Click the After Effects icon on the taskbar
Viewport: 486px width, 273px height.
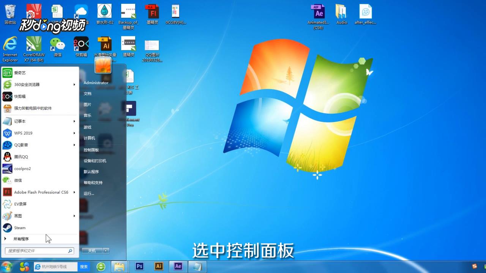click(178, 267)
